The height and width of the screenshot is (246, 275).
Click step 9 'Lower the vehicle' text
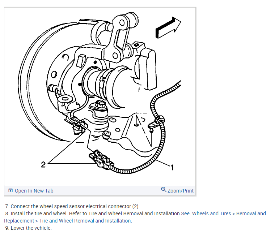click(x=29, y=228)
